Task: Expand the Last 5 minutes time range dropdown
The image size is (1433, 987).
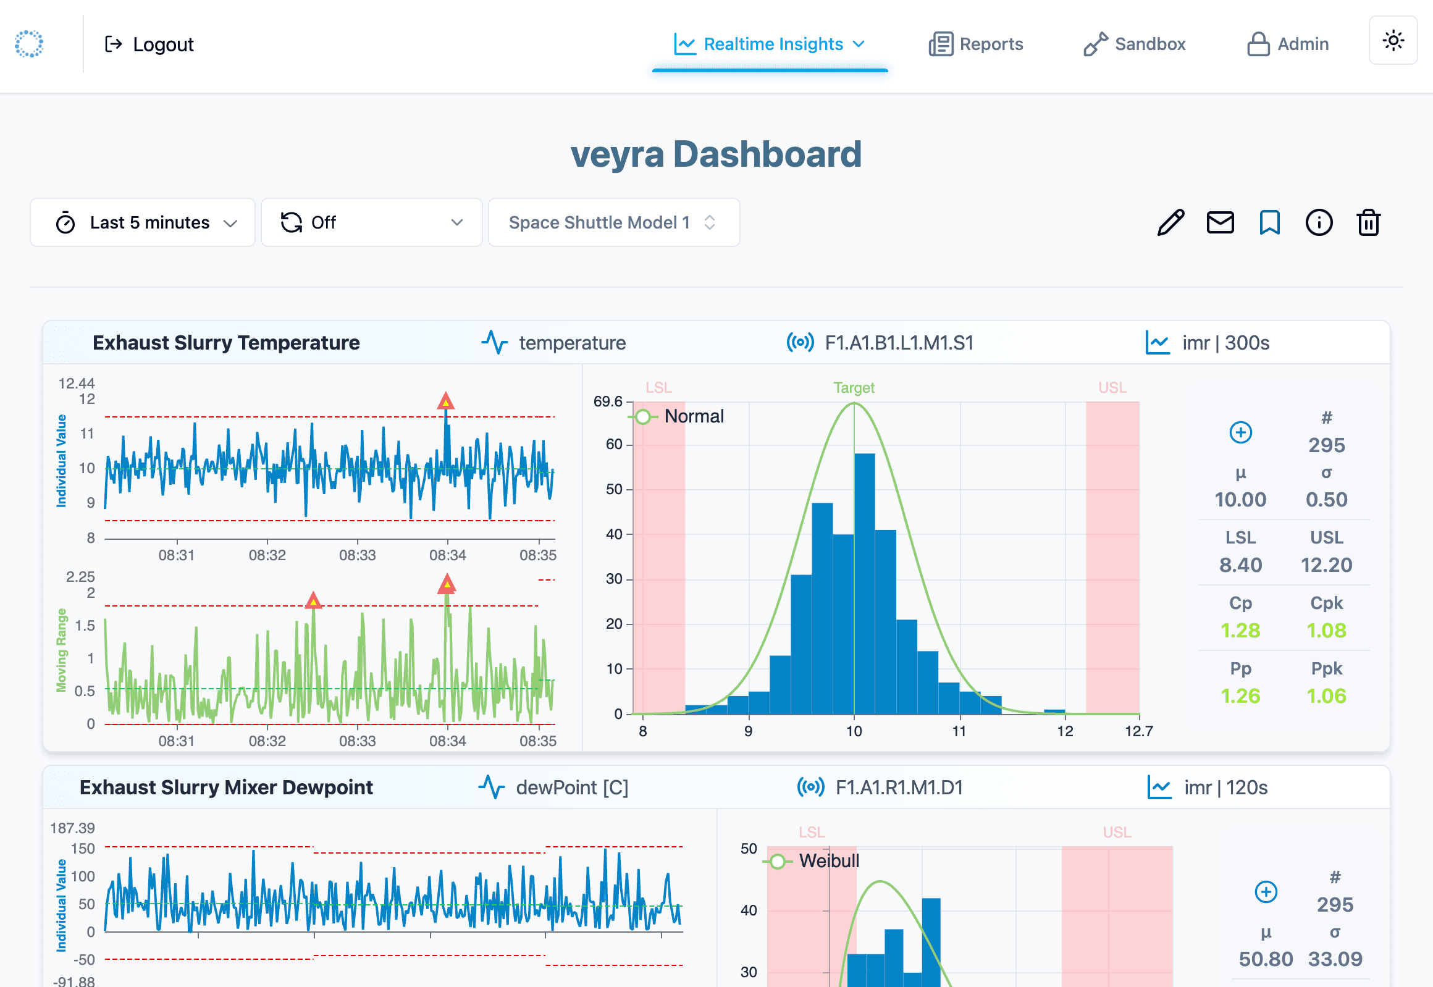Action: coord(143,222)
